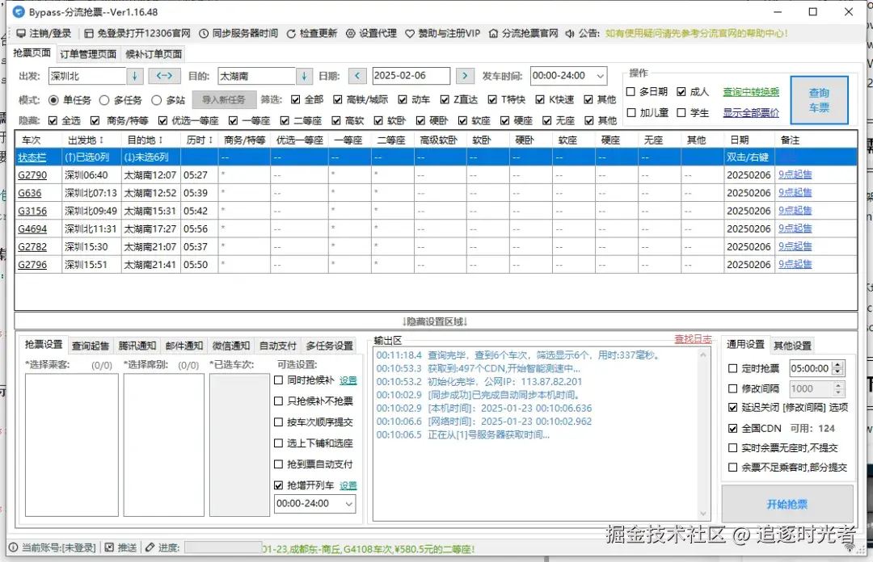The height and width of the screenshot is (562, 873).
Task: Click the 开始抢票 button
Action: pyautogui.click(x=787, y=504)
